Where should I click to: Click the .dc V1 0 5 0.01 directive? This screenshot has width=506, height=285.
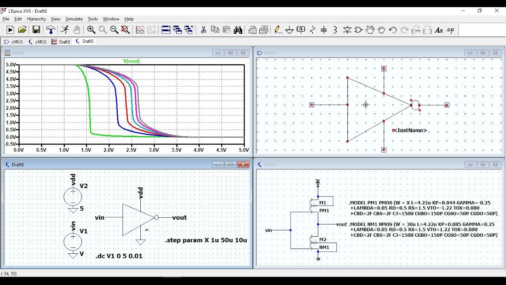pos(119,256)
